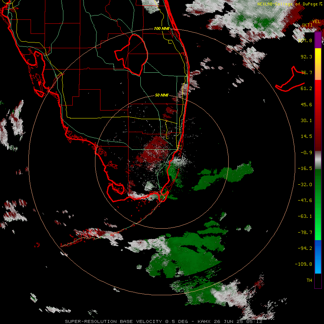Click the -16.5 scale value
The height and width of the screenshot is (324, 324).
pos(305,168)
